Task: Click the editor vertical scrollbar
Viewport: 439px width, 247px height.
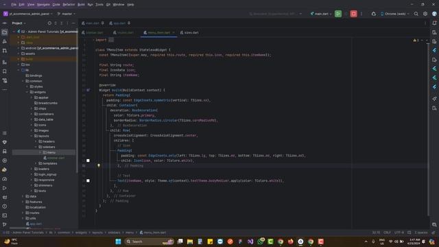Action: pos(428,129)
